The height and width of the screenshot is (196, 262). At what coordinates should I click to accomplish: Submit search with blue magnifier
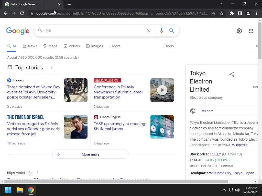[x=171, y=31]
